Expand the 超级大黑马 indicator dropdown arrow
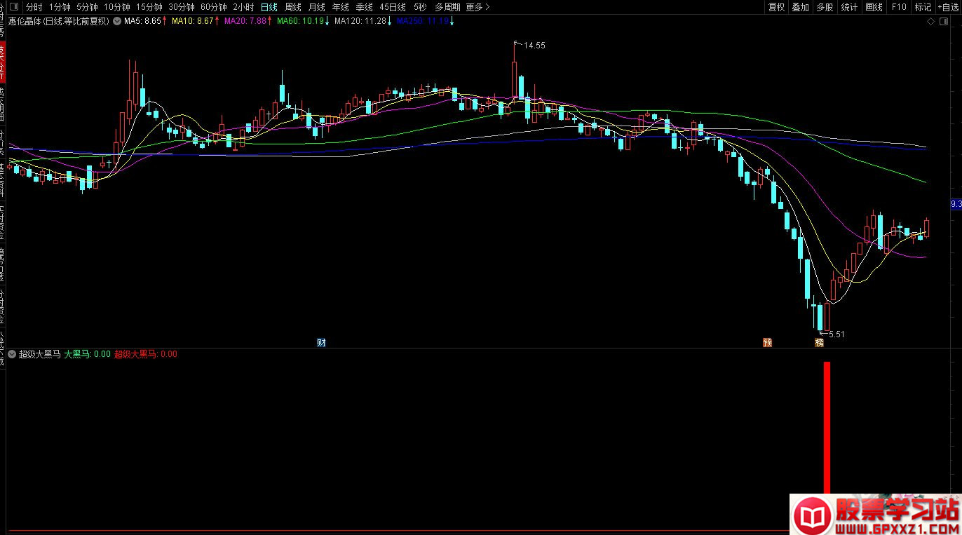Screen dimensions: 962x535 pos(12,354)
